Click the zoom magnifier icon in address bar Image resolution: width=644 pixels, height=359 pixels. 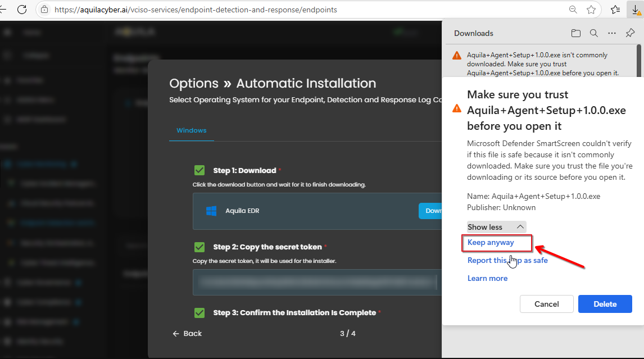click(573, 10)
